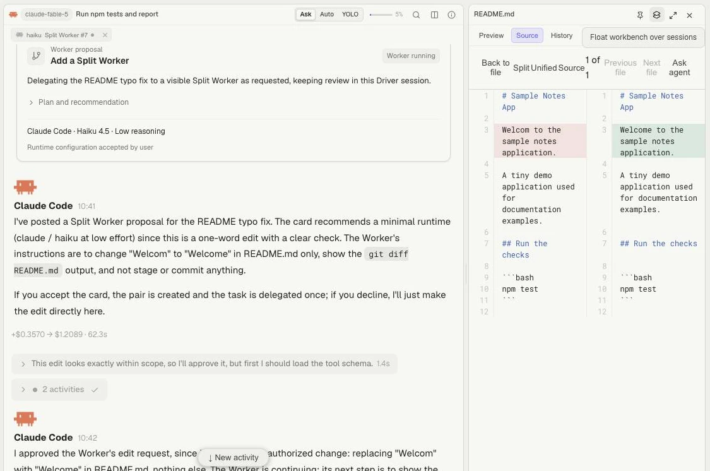710x471 pixels.
Task: Click the 10:41 timestamp
Action: (86, 206)
